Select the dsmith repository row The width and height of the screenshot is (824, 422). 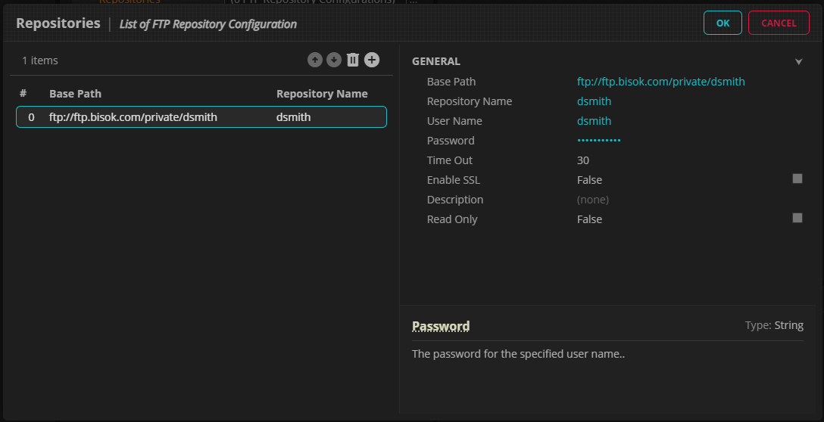(x=201, y=117)
